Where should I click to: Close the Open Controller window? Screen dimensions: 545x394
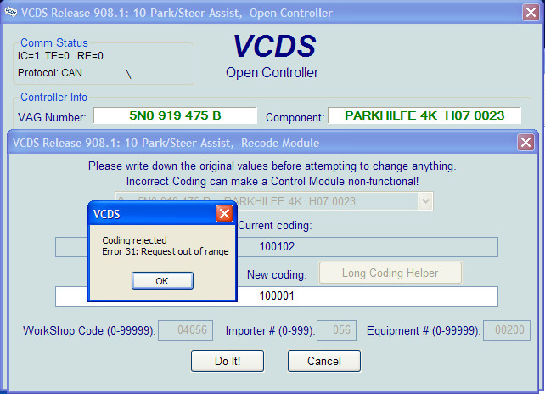[x=531, y=13]
